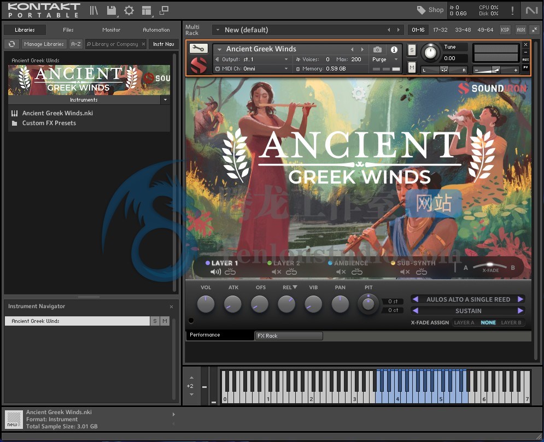
Task: Open the Multi Rack preset dropdown
Action: (218, 30)
